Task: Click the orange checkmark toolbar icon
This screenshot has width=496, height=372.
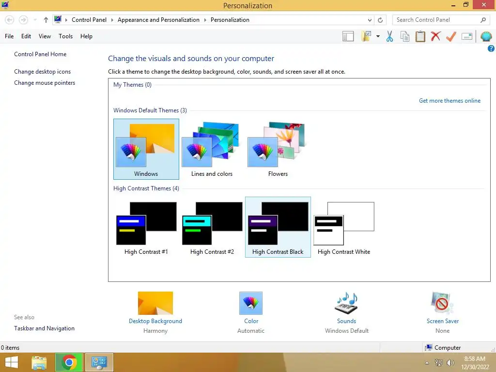Action: click(x=451, y=36)
